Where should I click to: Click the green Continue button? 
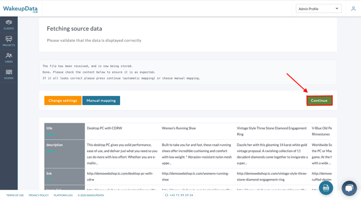[x=320, y=100]
